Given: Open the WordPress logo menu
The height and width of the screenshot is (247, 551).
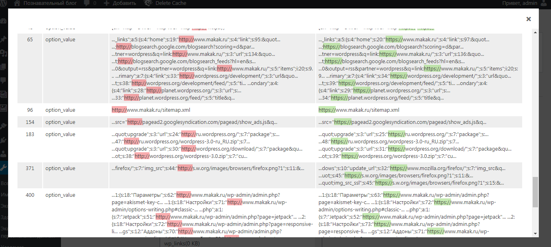Looking at the screenshot, I should [x=4, y=3].
